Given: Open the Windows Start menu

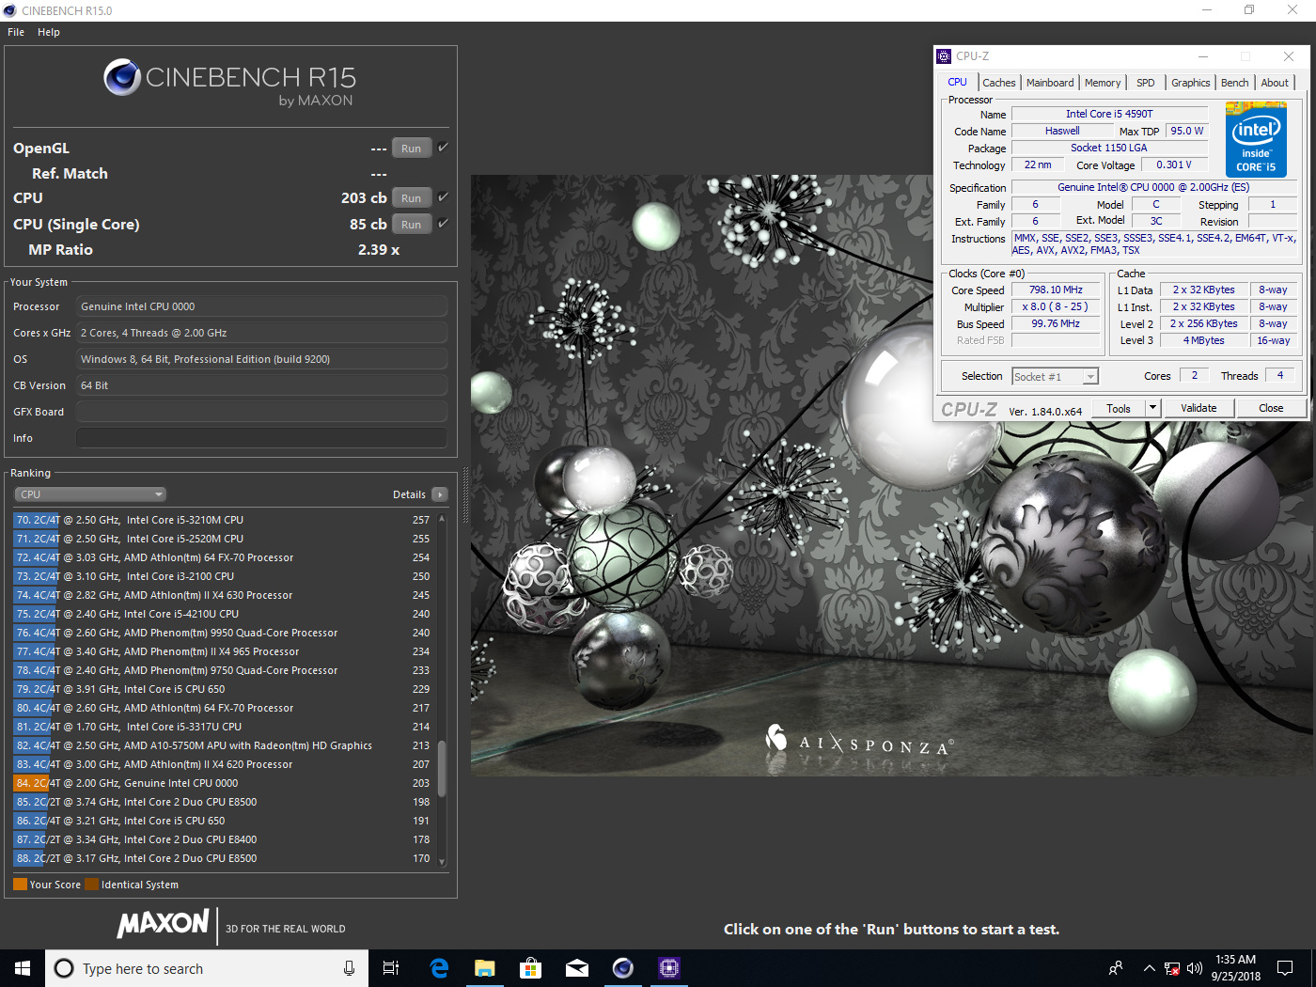Looking at the screenshot, I should click(23, 968).
